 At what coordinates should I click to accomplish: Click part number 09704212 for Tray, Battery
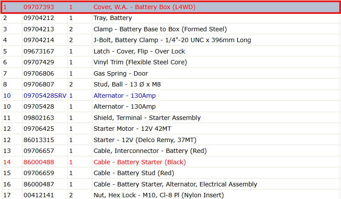[39, 18]
